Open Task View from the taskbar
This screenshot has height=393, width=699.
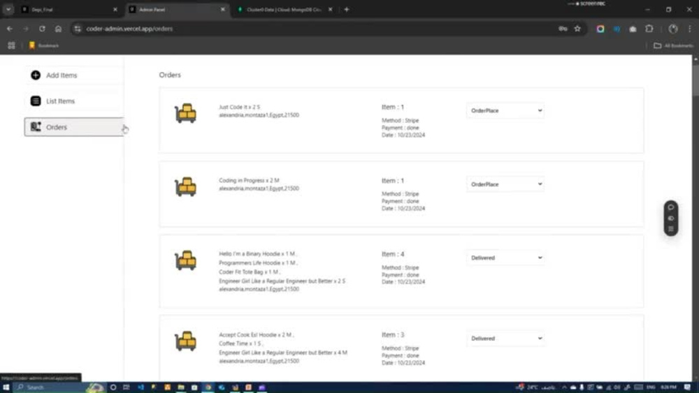pyautogui.click(x=126, y=387)
